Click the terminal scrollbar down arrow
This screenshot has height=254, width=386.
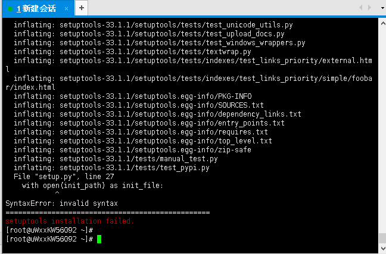tap(383, 248)
